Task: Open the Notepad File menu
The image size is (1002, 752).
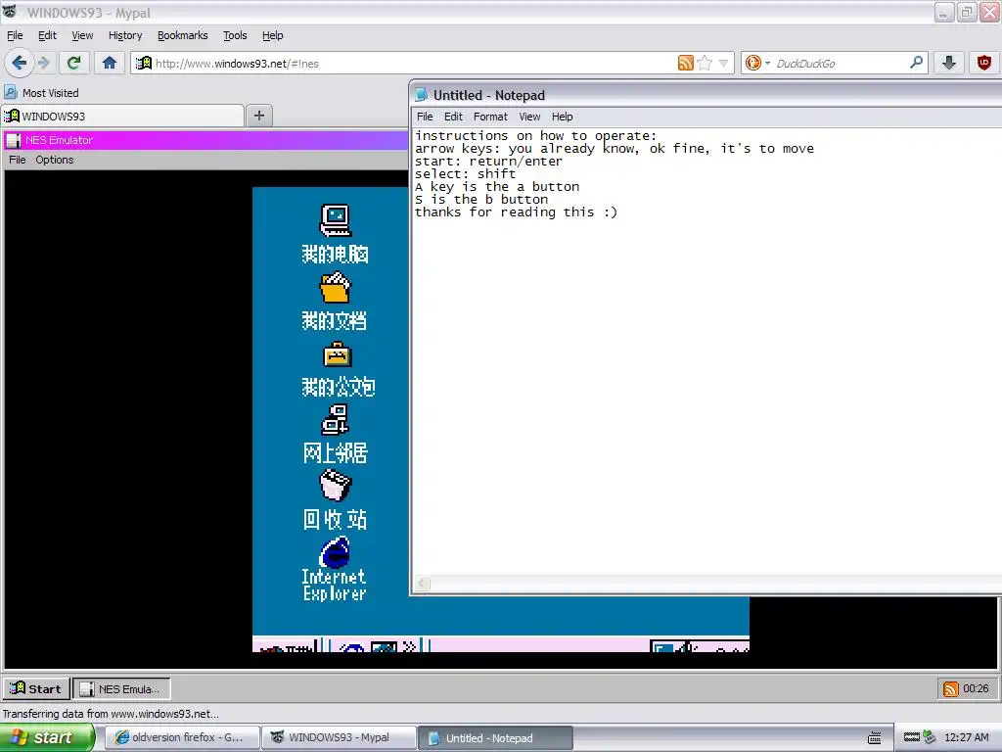Action: click(x=425, y=117)
